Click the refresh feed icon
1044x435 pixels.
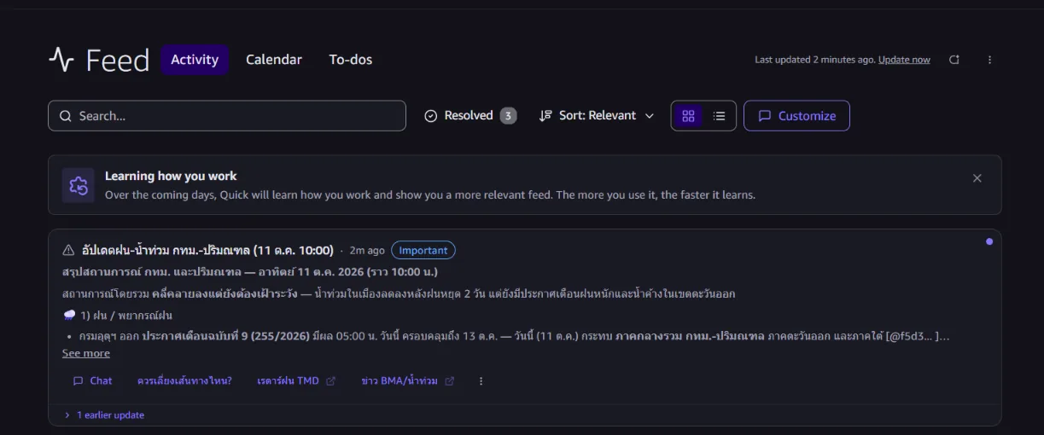954,60
